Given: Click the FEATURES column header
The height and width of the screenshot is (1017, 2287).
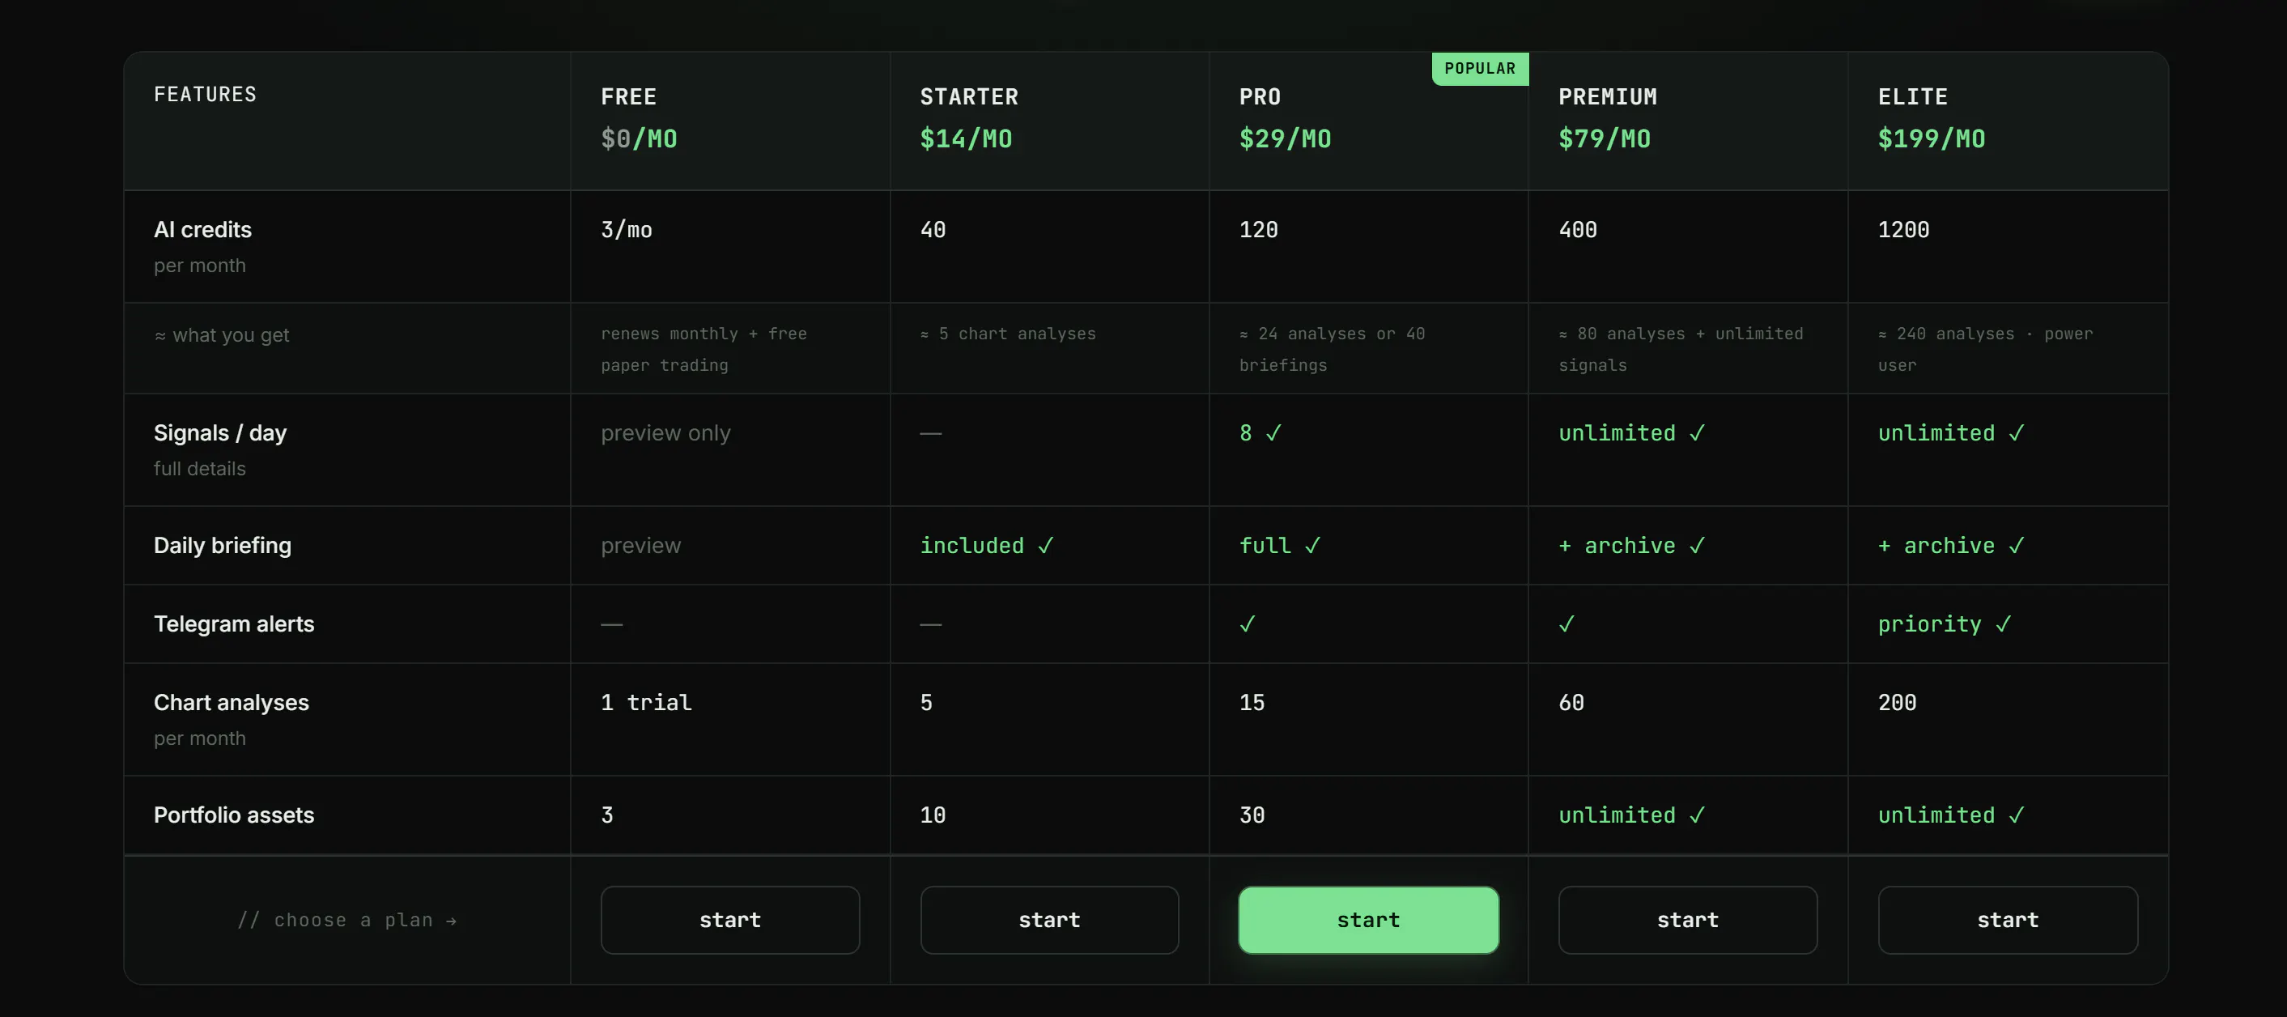Looking at the screenshot, I should click(205, 94).
